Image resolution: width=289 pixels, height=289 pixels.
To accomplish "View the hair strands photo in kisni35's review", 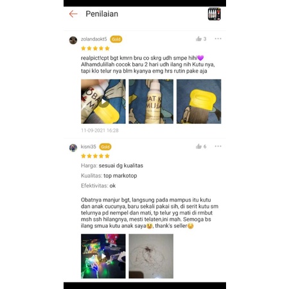I will pyautogui.click(x=151, y=256).
